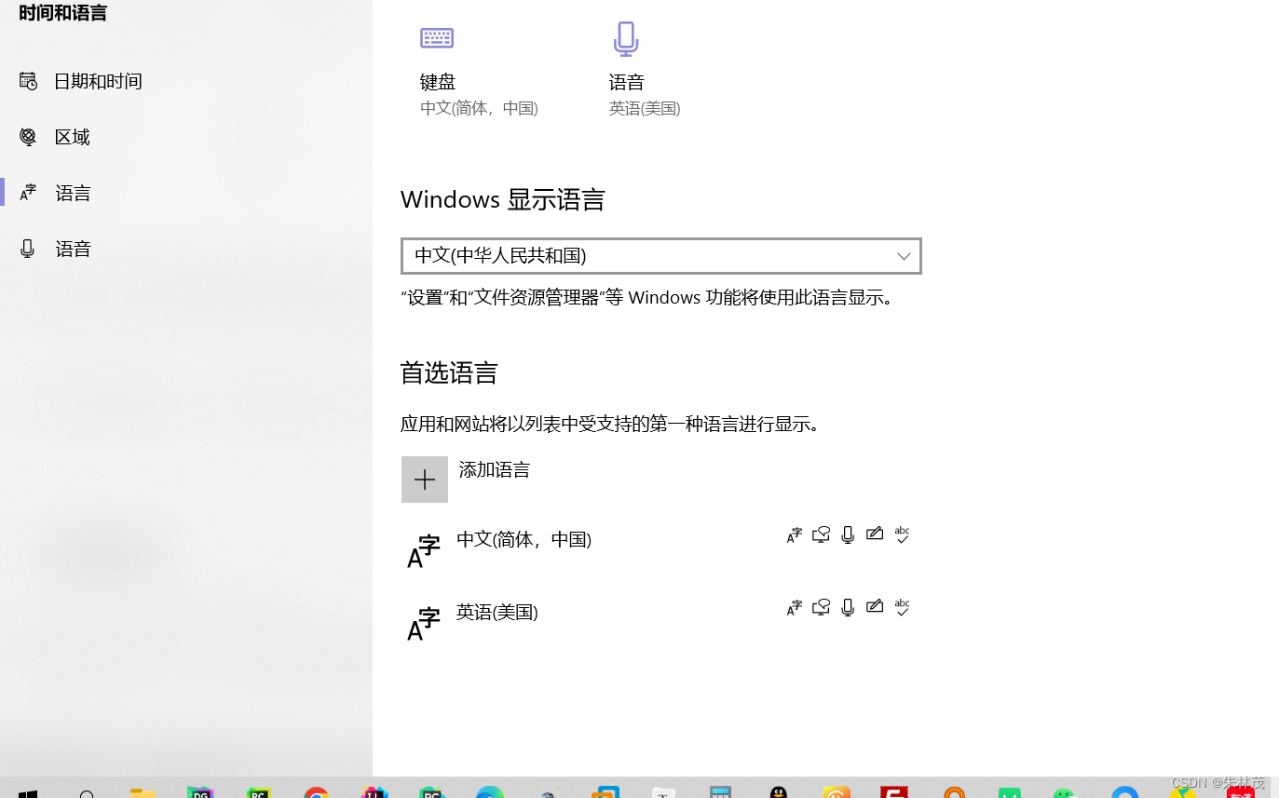The height and width of the screenshot is (798, 1279).
Task: Click spell check abc icon in 英语(美国) row
Action: (902, 607)
